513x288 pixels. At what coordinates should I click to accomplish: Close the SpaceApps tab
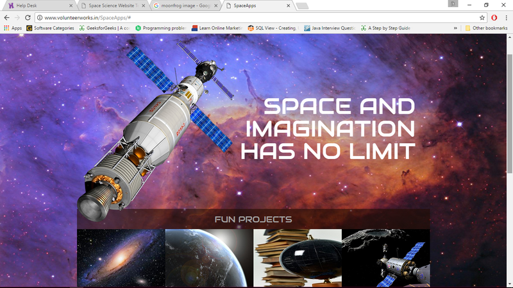point(288,6)
